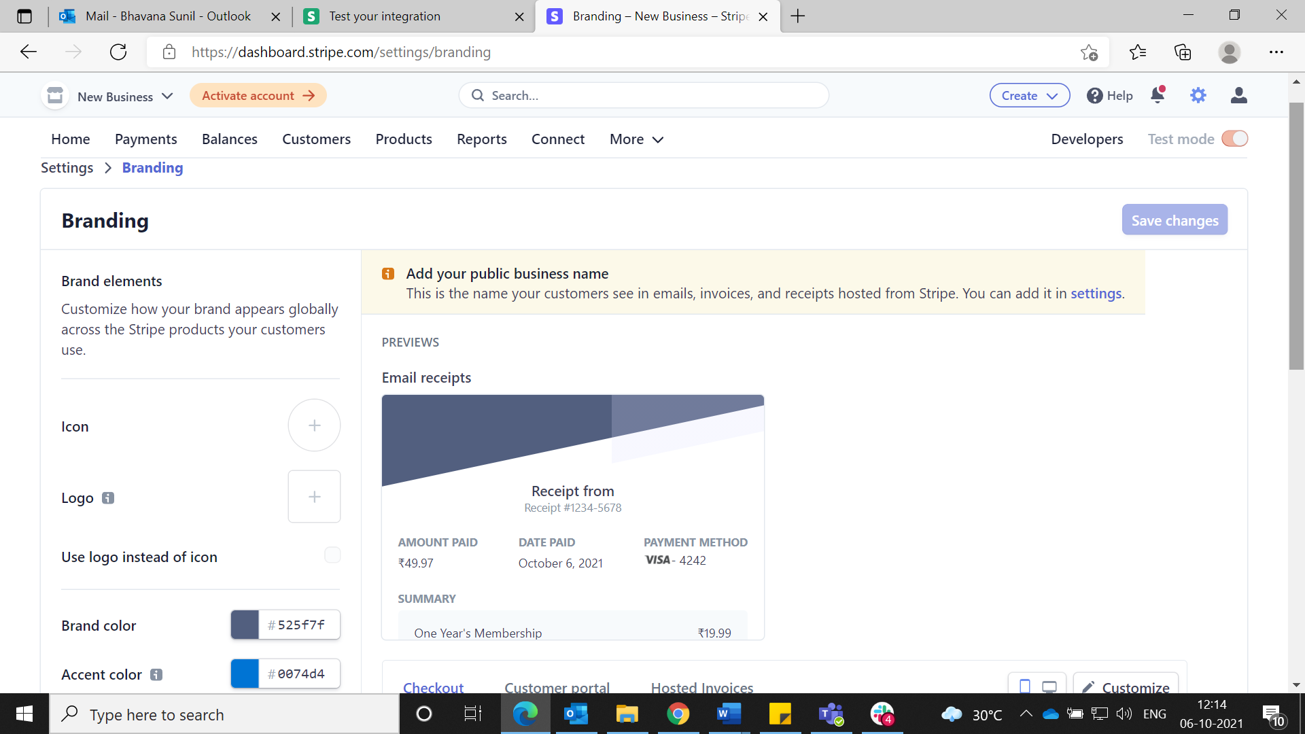Image resolution: width=1305 pixels, height=734 pixels.
Task: Click the Save changes button
Action: coord(1174,220)
